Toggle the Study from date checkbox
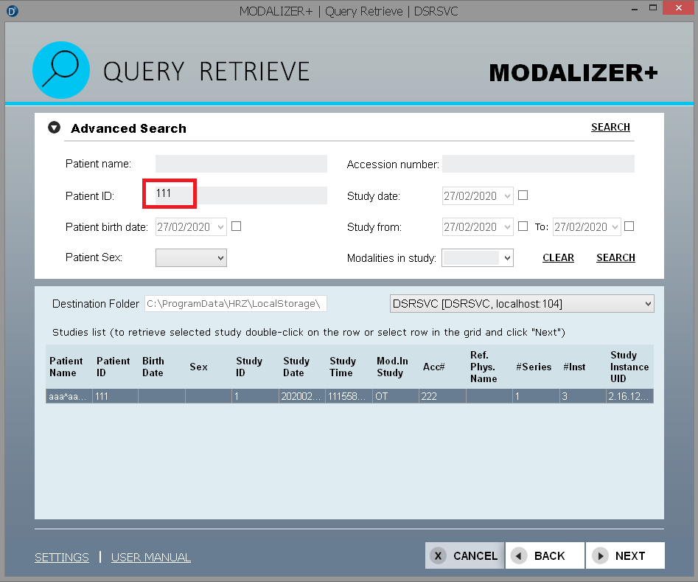 coord(523,226)
